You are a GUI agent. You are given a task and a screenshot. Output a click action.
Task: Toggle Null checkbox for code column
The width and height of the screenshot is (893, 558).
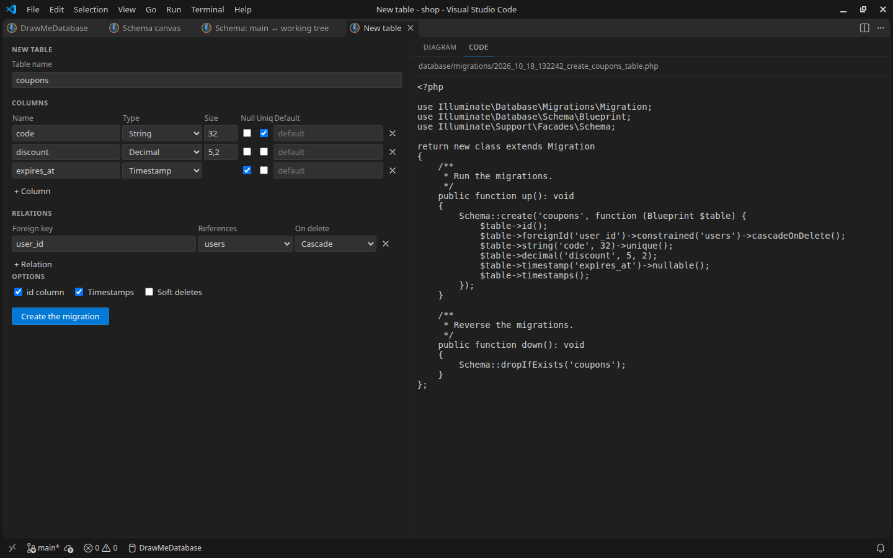(x=247, y=133)
